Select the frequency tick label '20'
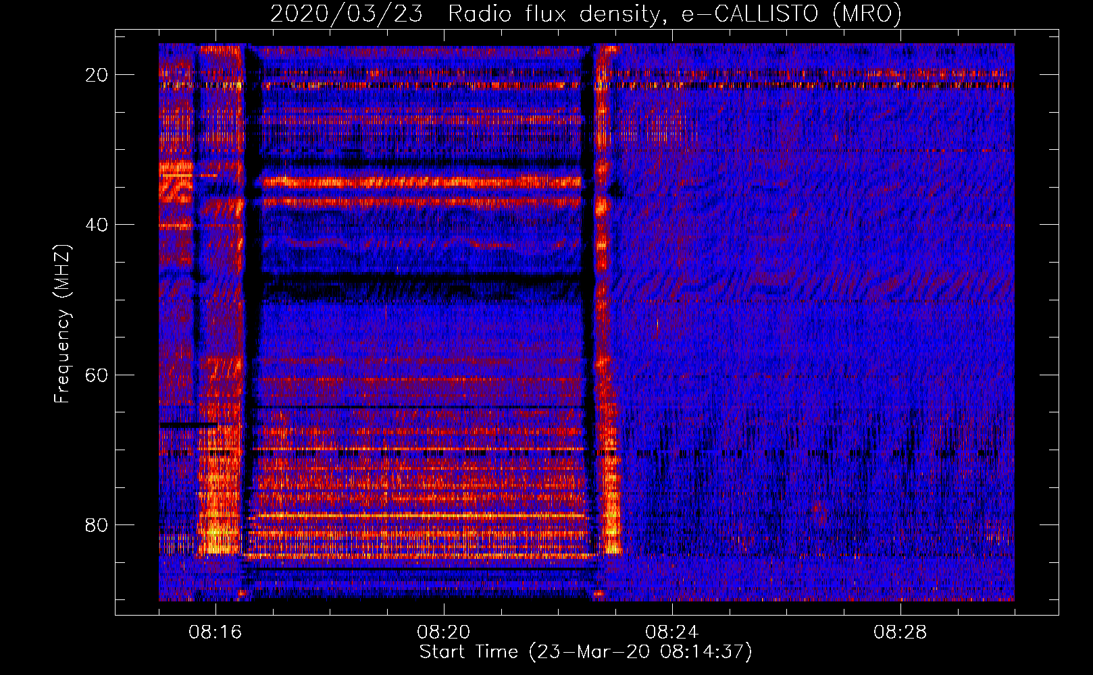 97,75
